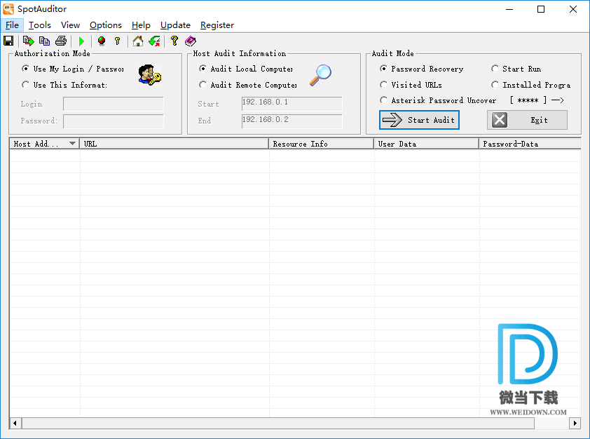Choose Installed Programs audit mode
The image size is (590, 439).
pyautogui.click(x=531, y=85)
